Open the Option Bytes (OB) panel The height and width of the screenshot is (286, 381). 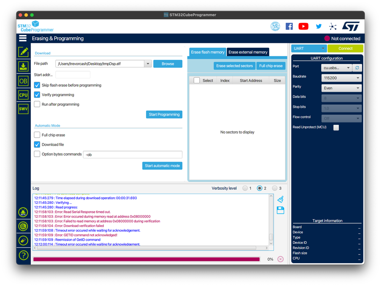coord(23,81)
